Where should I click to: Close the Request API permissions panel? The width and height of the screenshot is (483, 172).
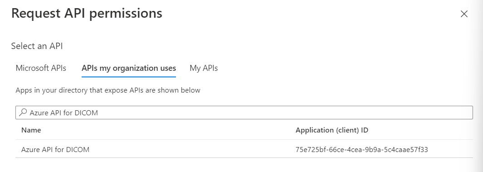464,14
